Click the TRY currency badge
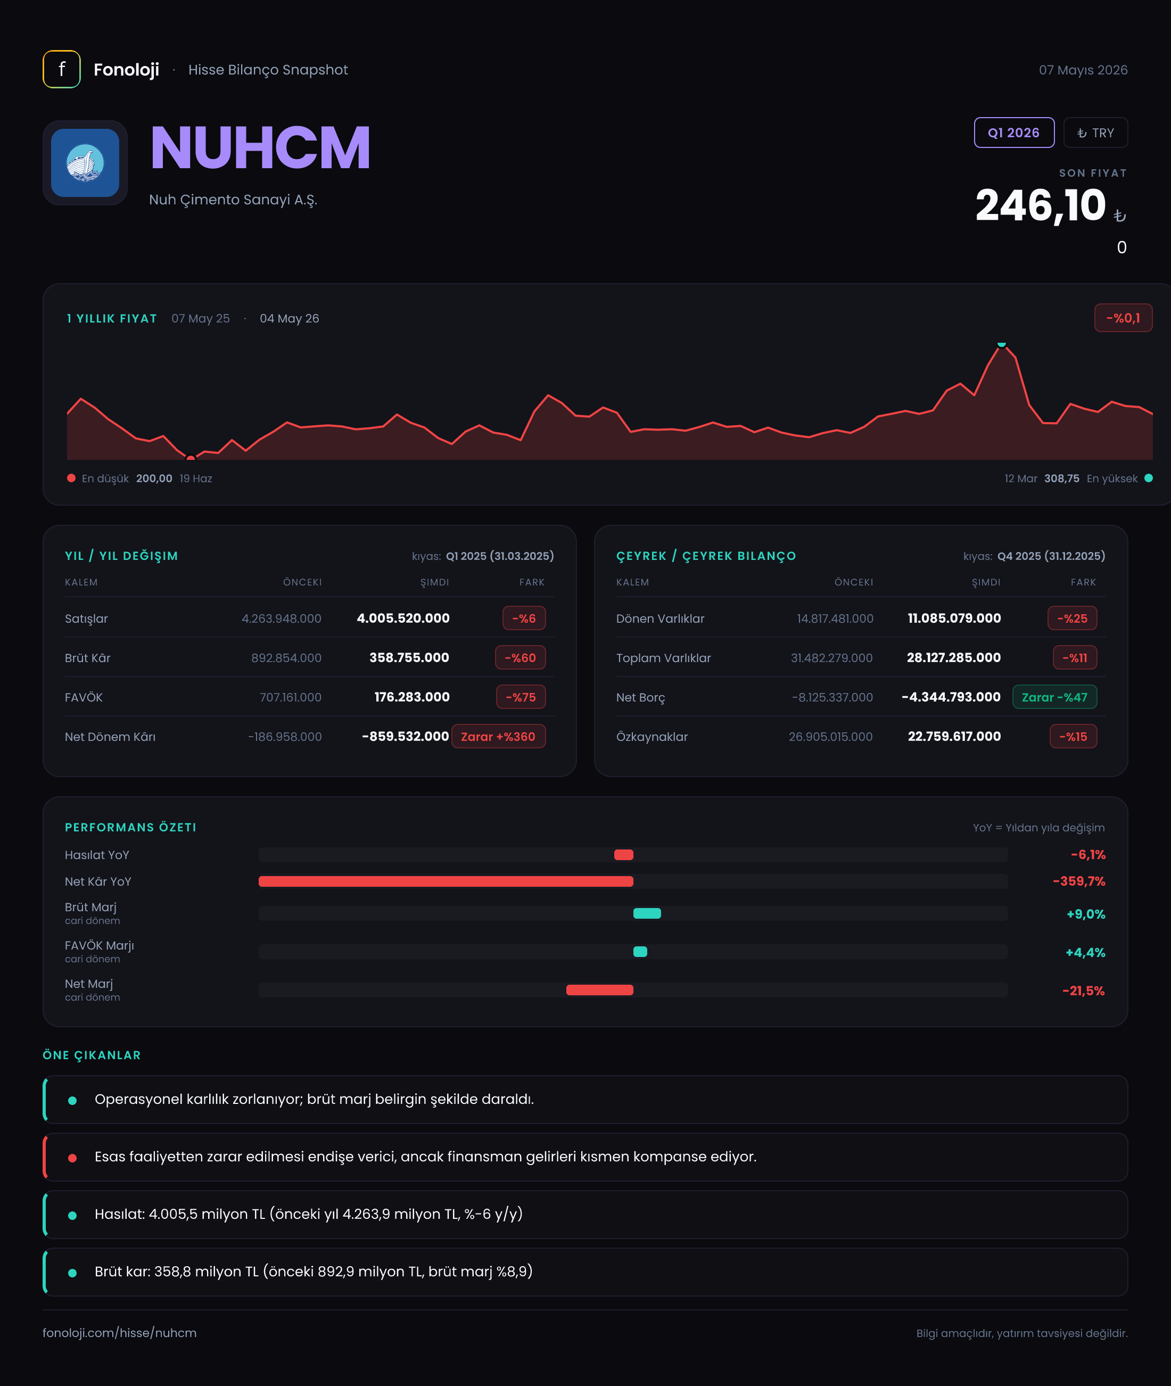 pos(1095,133)
